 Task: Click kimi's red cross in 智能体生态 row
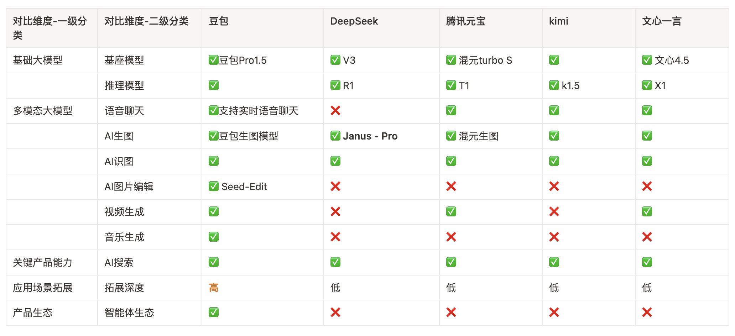[554, 313]
